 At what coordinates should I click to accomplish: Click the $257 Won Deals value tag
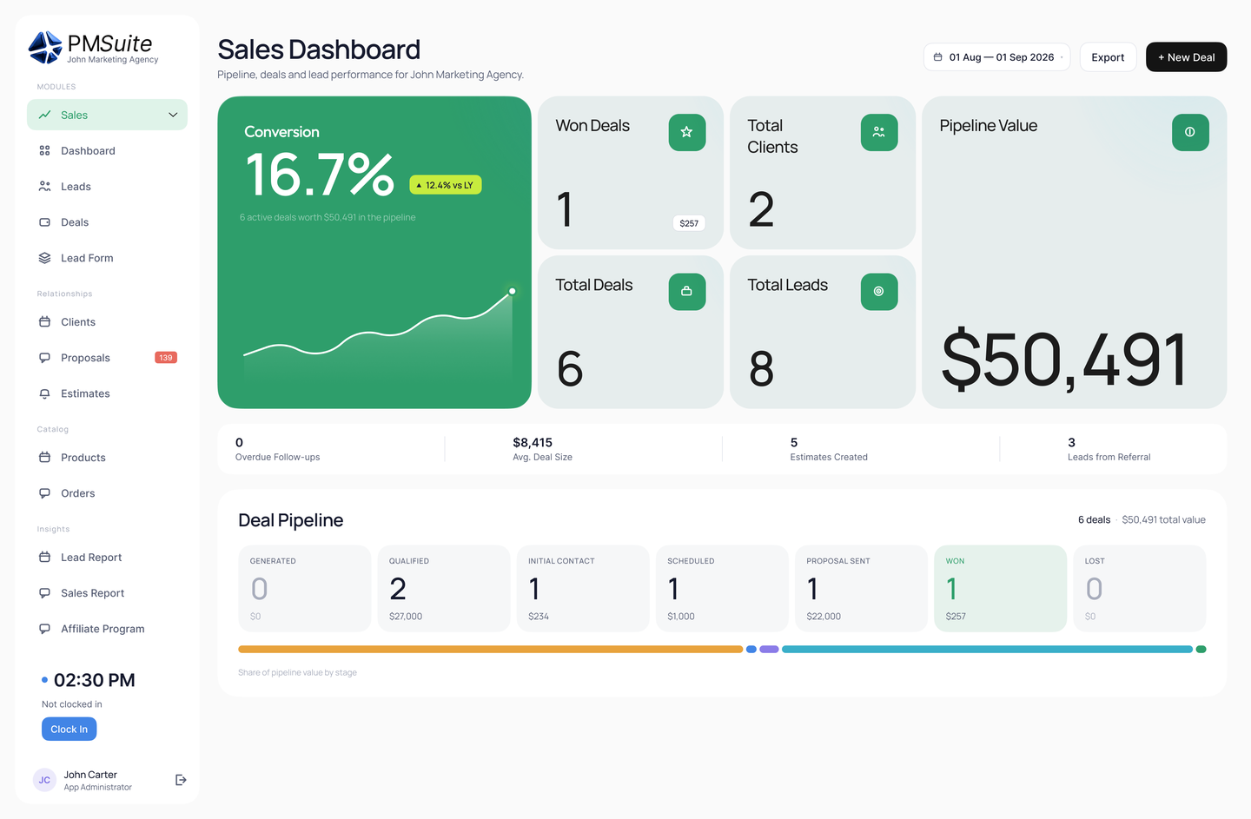(689, 223)
